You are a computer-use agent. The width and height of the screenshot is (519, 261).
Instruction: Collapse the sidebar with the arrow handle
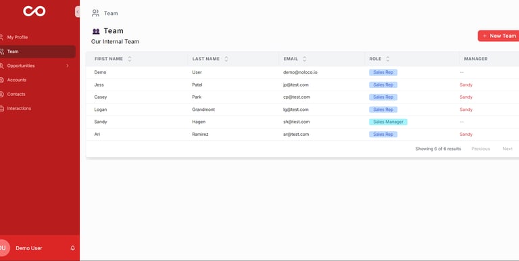click(78, 11)
